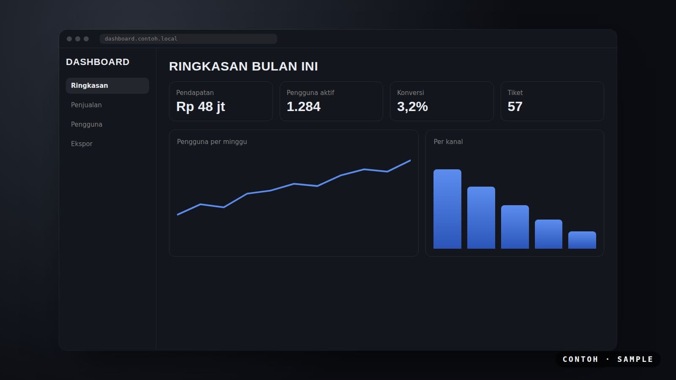Click the Per kanal chart title
This screenshot has height=380, width=676.
448,141
